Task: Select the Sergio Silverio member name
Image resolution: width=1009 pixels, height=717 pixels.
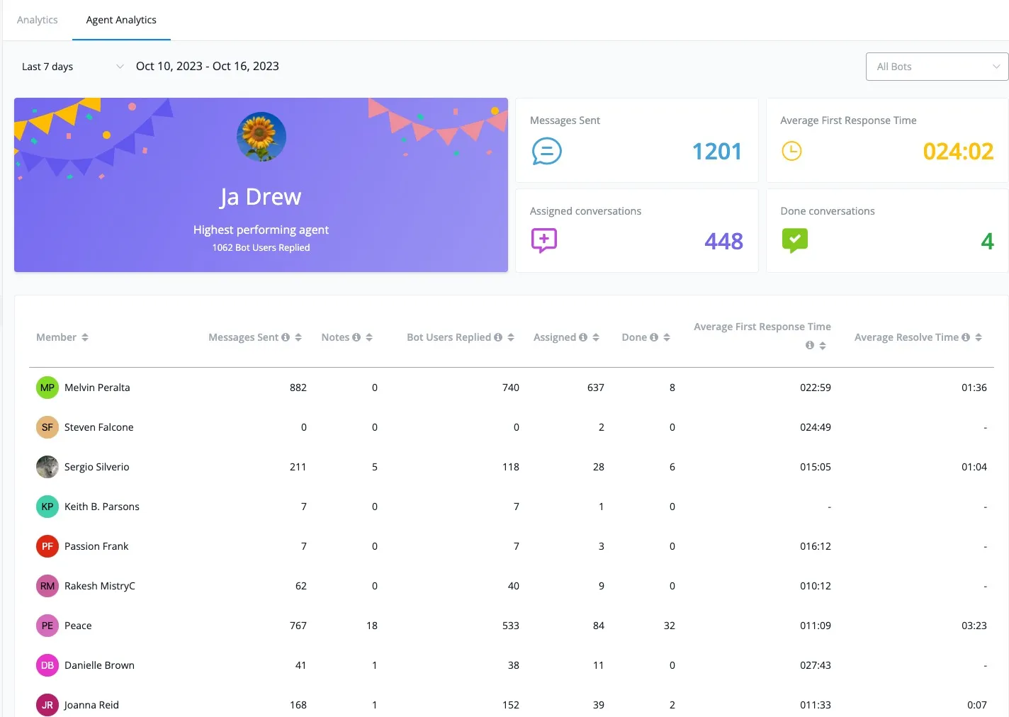Action: 97,467
